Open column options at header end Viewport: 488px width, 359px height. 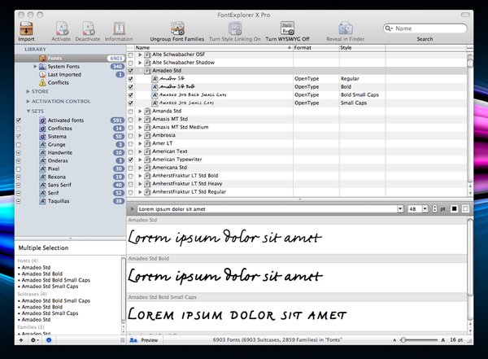[470, 48]
